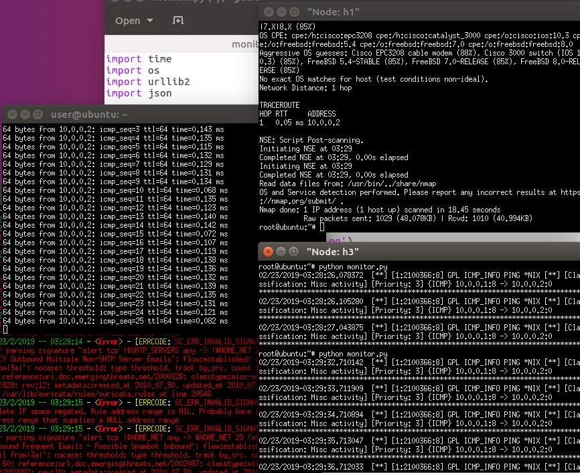Click the 03:28:27.043875 alert line in h3

[419, 328]
